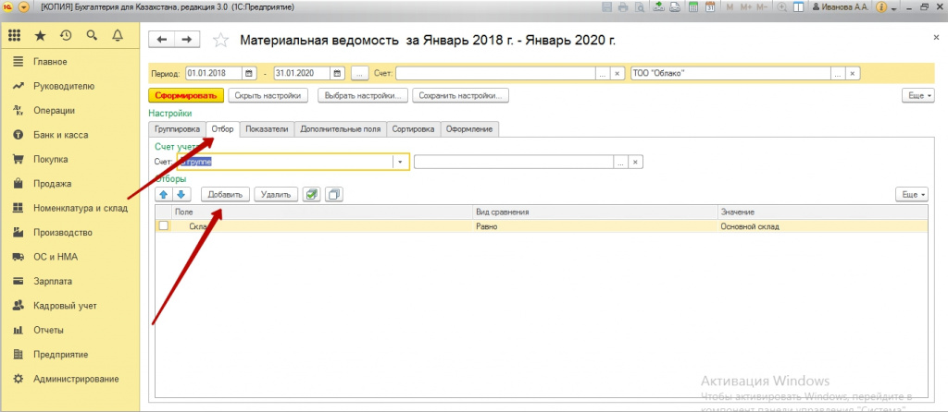Check all filters icon button
Screen dimensions: 948x412
(311, 194)
